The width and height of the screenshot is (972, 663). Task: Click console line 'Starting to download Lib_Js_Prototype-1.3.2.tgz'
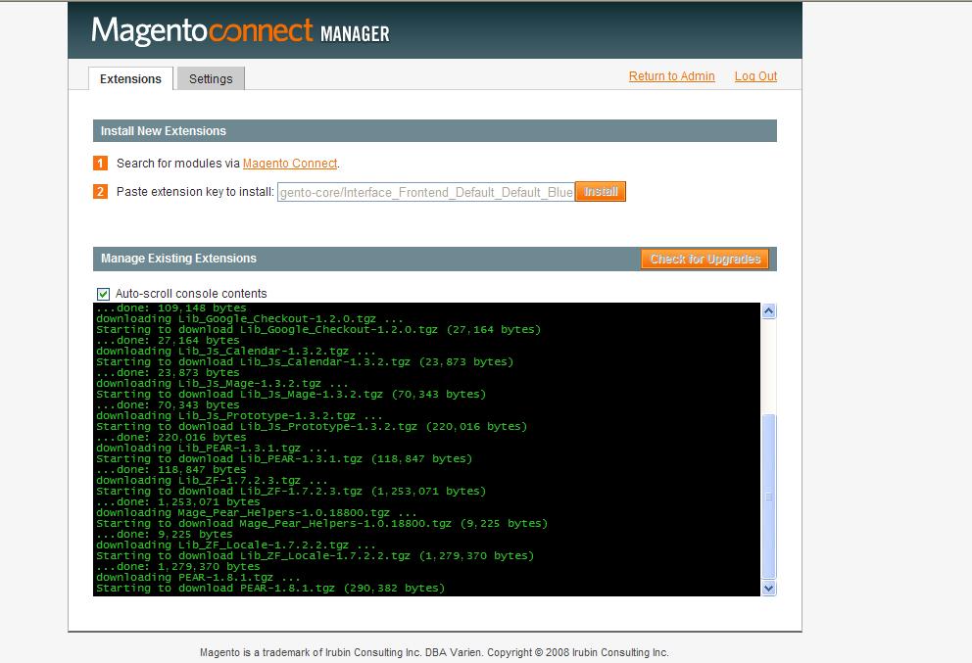[312, 426]
